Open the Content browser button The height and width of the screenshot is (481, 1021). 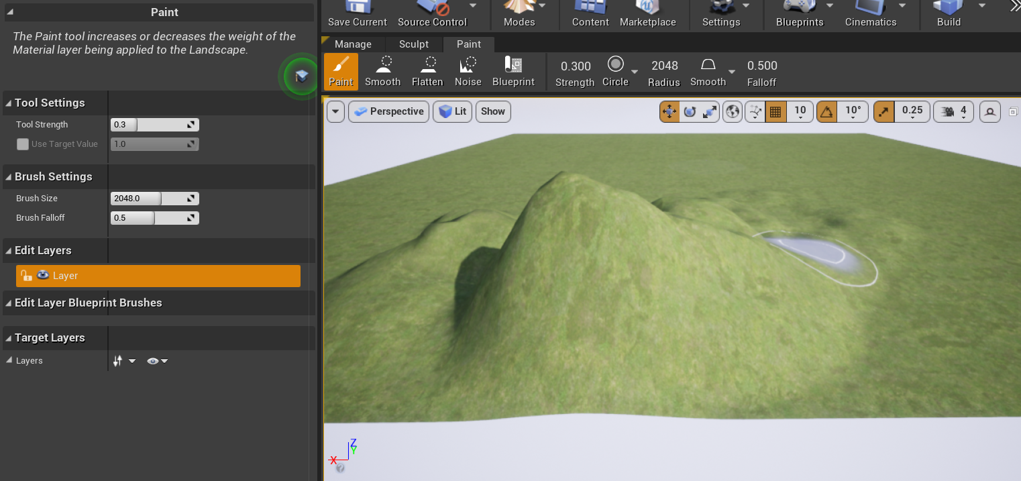590,14
